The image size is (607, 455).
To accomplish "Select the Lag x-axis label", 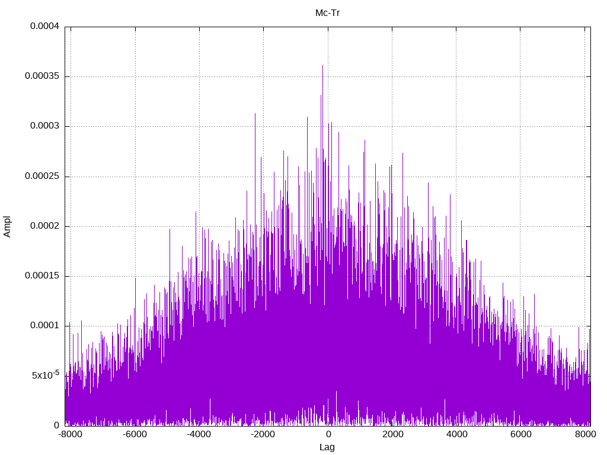I will [327, 447].
